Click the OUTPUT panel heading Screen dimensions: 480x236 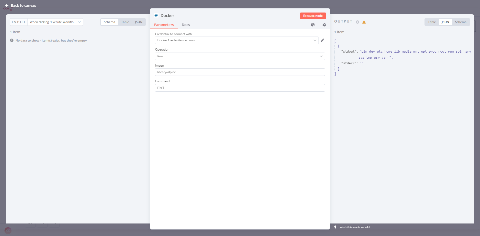pos(343,22)
